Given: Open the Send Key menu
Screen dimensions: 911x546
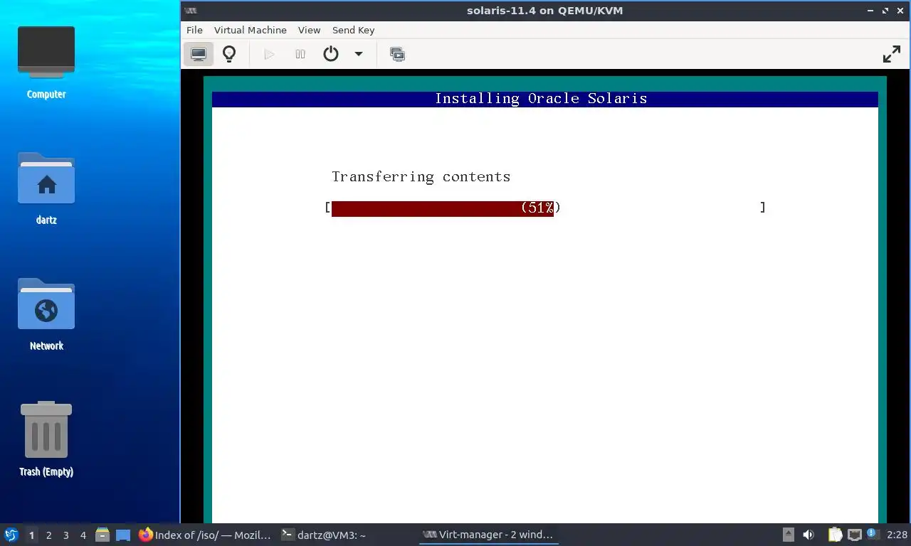Looking at the screenshot, I should pyautogui.click(x=353, y=30).
